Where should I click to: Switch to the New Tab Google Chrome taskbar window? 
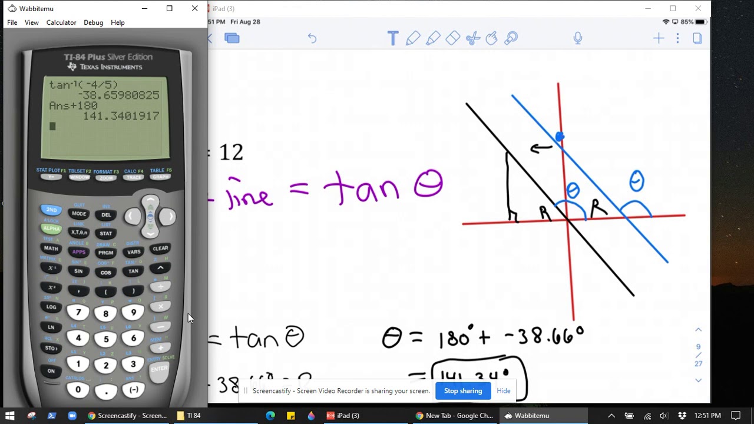[x=454, y=416]
